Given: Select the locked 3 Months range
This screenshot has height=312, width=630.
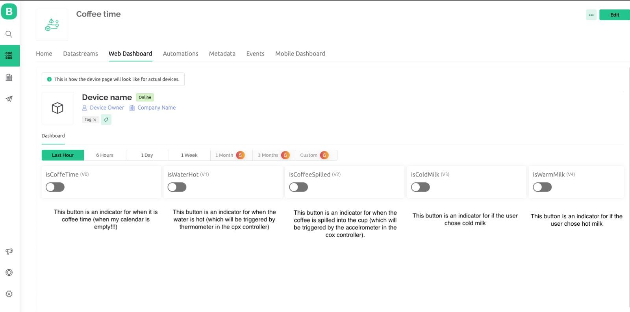Looking at the screenshot, I should [274, 155].
